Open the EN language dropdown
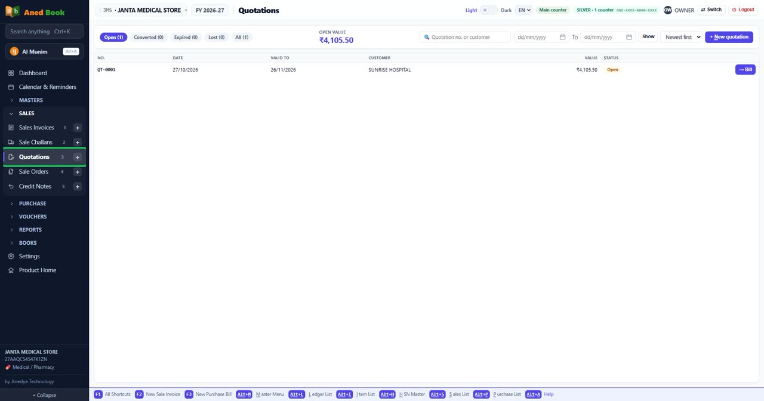764x401 pixels. pyautogui.click(x=523, y=10)
